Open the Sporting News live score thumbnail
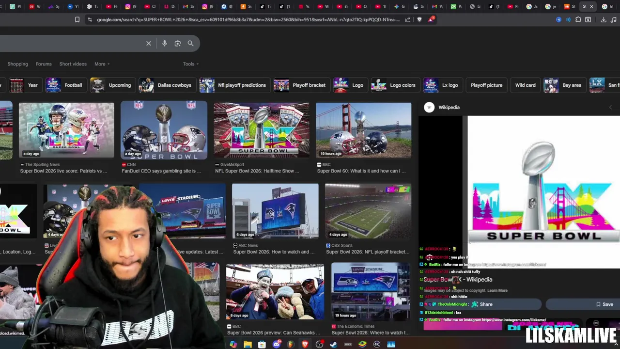Screen dimensions: 620x349 tap(66, 130)
